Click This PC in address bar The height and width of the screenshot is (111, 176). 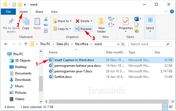(45, 44)
